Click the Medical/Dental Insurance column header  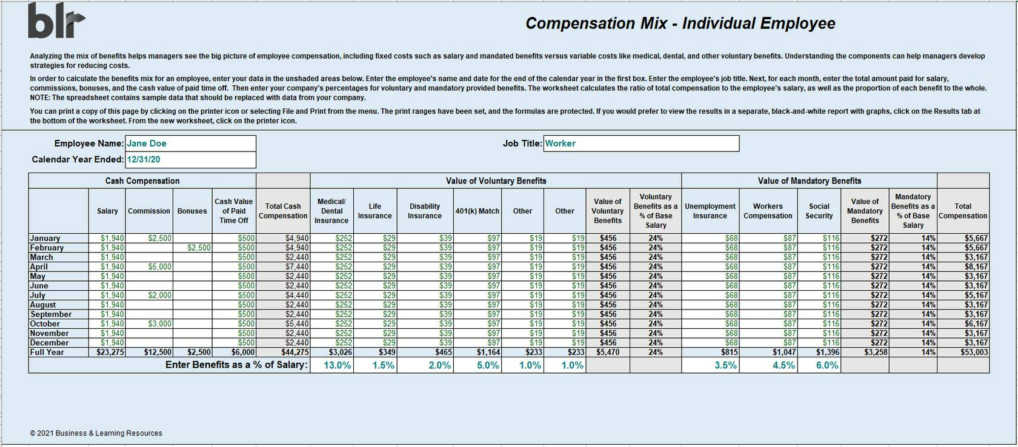coord(331,211)
